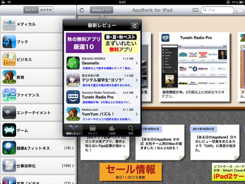Open TuneIn Radio Pro row chevron
Image resolution: width=245 pixels, height=184 pixels.
coord(137,97)
